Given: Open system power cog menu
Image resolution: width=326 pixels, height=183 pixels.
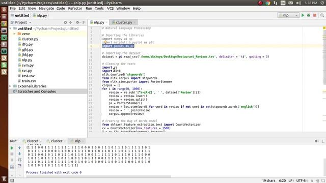Looking at the screenshot, I should [x=322, y=3].
